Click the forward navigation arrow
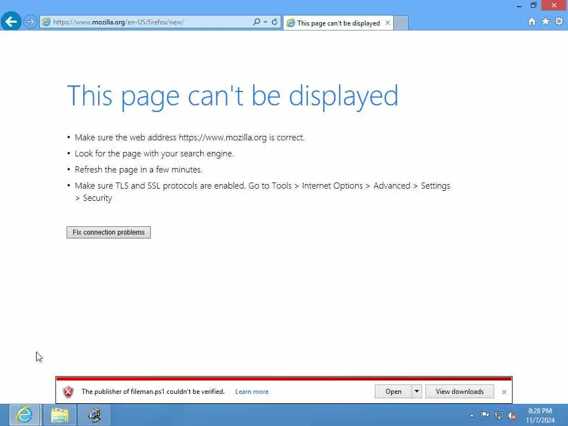Image resolution: width=568 pixels, height=426 pixels. tap(31, 22)
